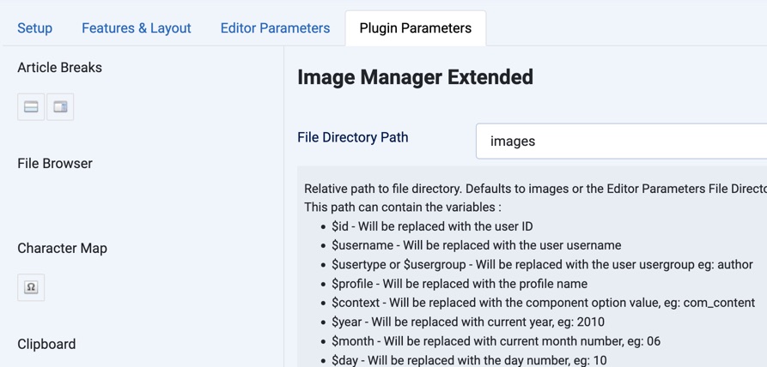This screenshot has height=367, width=767.
Task: Click the File Directory Path input field
Action: (x=620, y=141)
